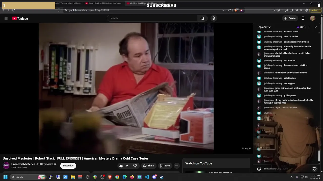
Task: Open Microsoft Edge from the taskbar
Action: 125,177
